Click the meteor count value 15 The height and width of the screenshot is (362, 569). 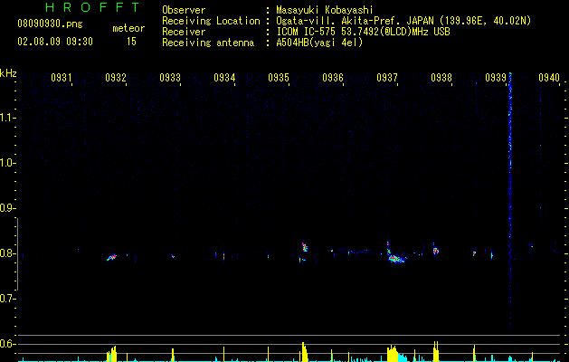tap(131, 42)
